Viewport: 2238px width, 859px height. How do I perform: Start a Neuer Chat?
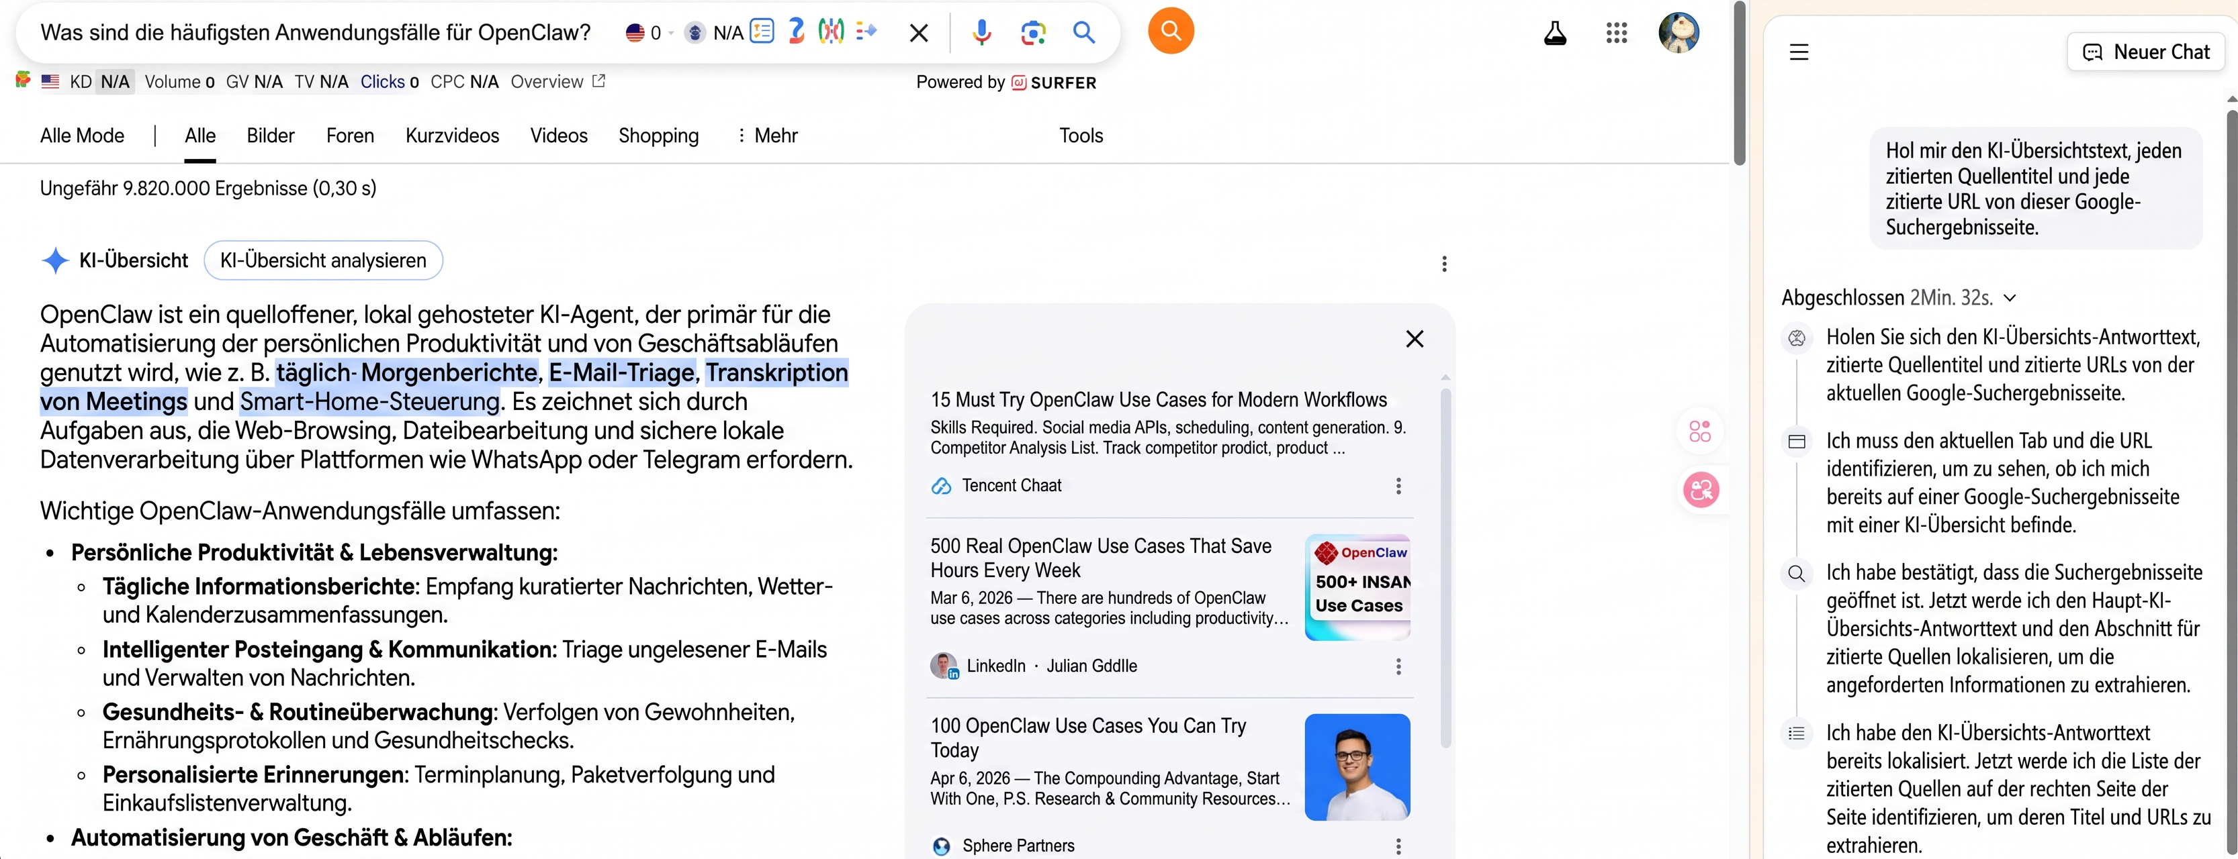[x=2146, y=52]
